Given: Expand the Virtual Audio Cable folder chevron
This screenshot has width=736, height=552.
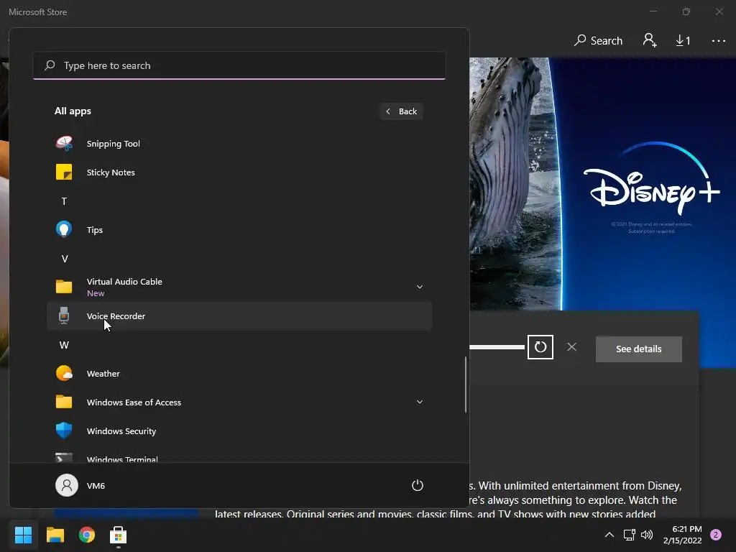Looking at the screenshot, I should tap(420, 287).
